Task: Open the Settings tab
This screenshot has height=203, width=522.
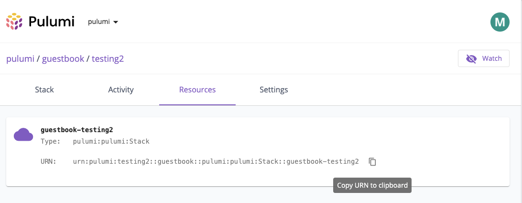Action: pos(273,90)
